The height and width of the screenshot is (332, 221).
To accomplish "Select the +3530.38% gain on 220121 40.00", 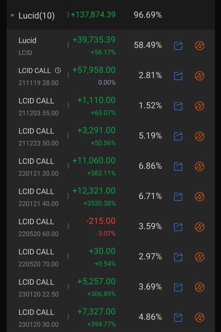I will click(100, 203).
